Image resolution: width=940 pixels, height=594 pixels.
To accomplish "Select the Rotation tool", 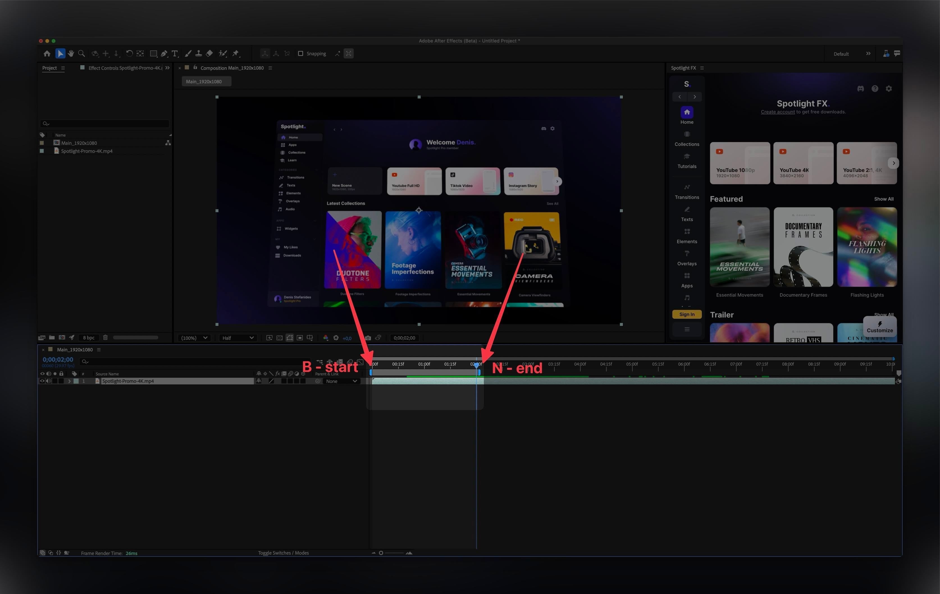I will coord(129,53).
